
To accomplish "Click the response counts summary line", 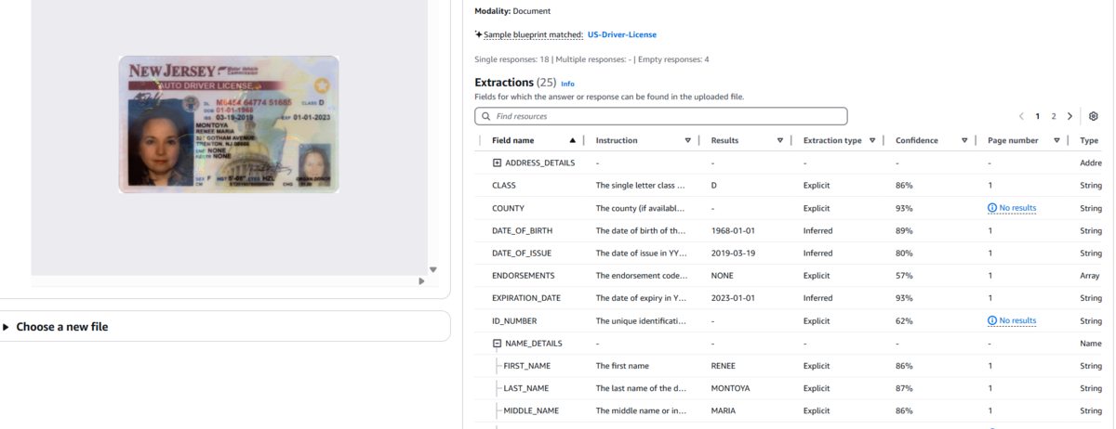I will [591, 59].
